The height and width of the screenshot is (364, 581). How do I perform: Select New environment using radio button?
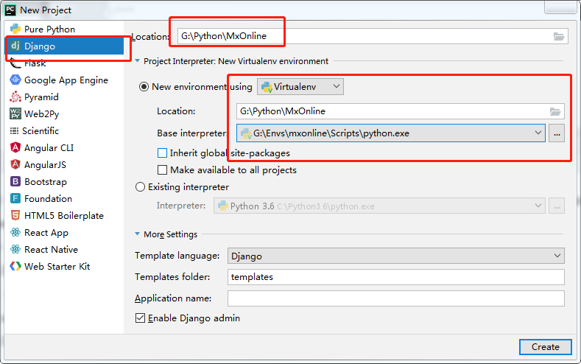tap(144, 87)
